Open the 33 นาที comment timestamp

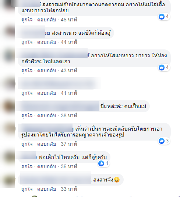(x=69, y=189)
